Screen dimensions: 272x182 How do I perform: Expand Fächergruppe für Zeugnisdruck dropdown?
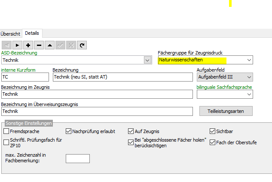[x=249, y=60]
